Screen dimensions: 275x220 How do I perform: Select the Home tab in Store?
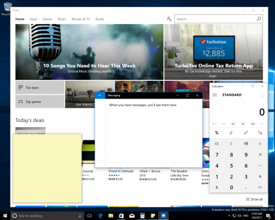[x=20, y=19]
